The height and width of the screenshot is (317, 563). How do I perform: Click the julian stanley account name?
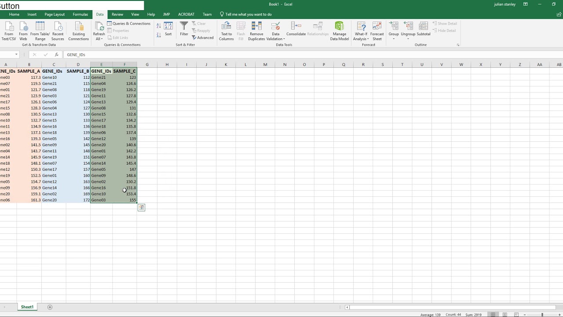(x=505, y=4)
